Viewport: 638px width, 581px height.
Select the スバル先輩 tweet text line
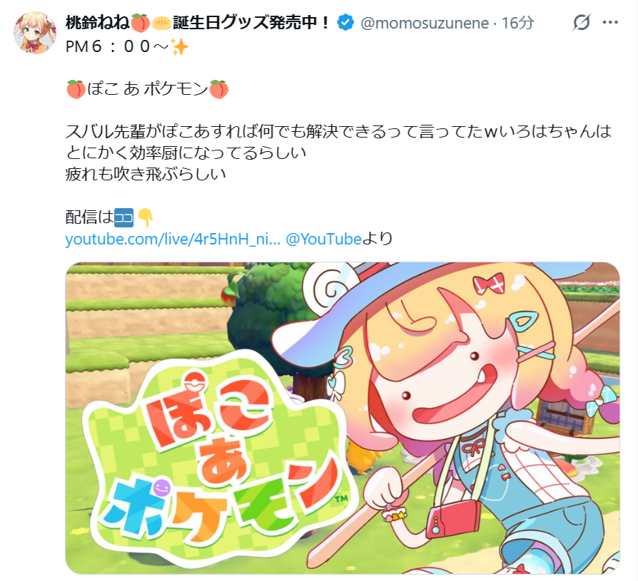pos(338,131)
